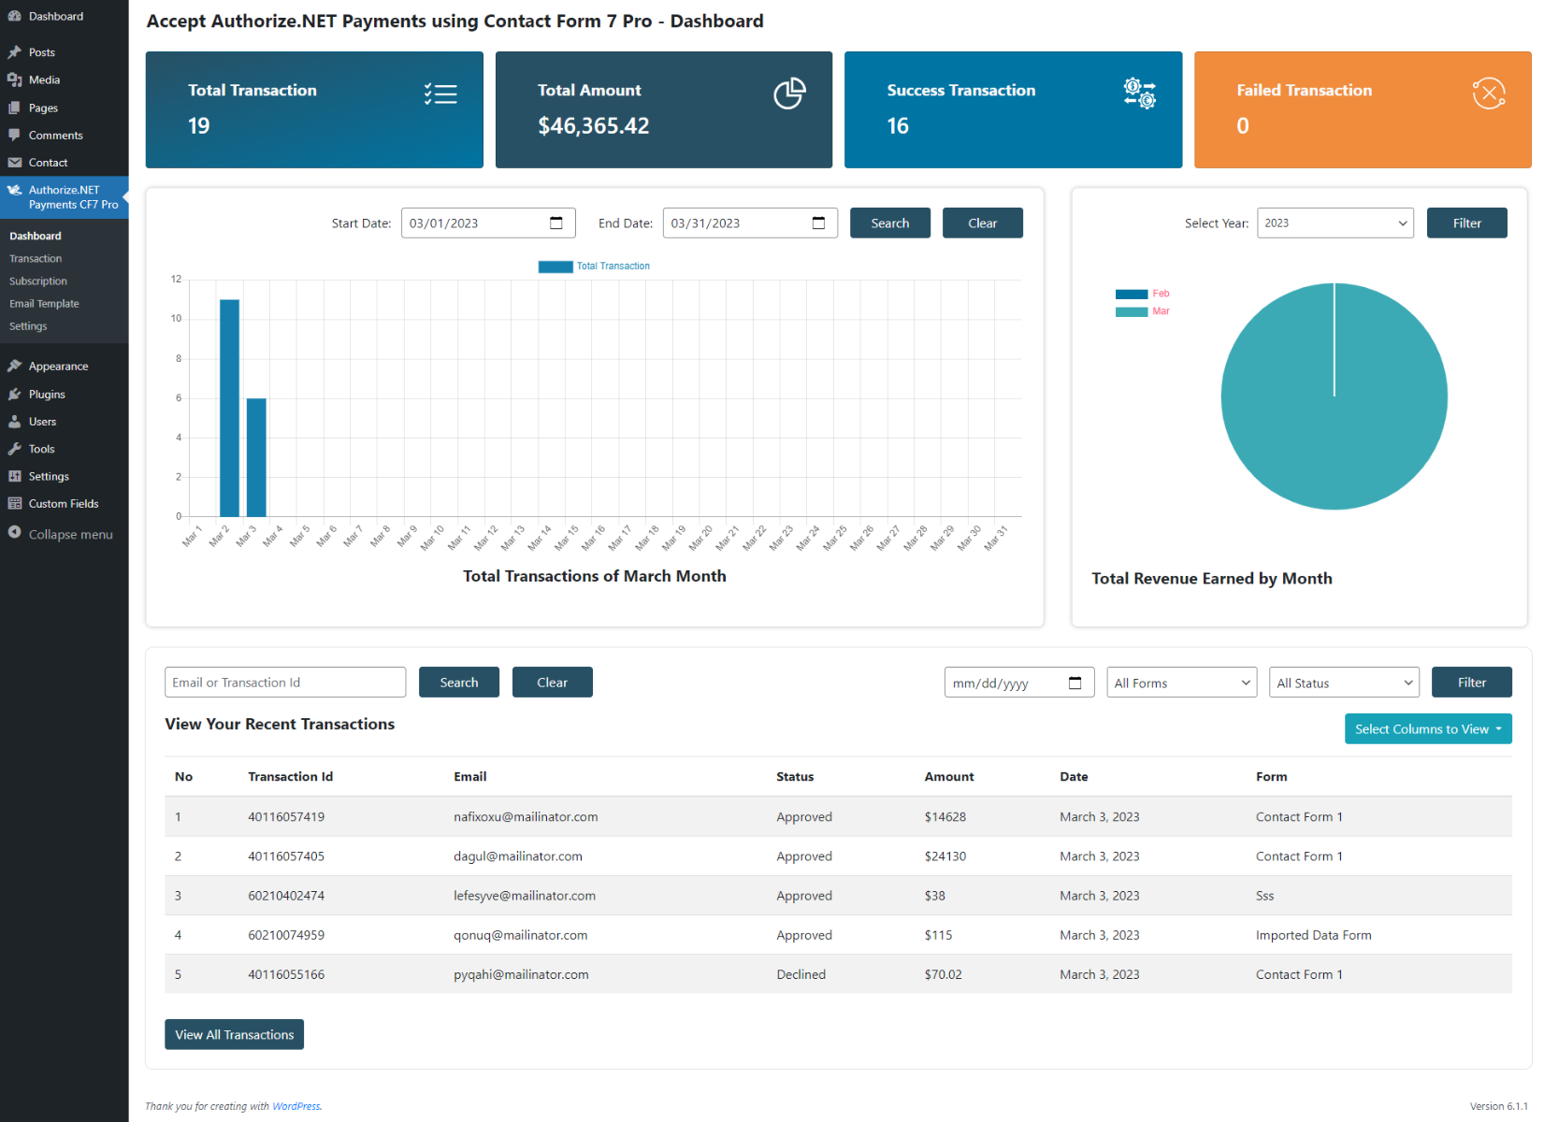1544x1122 pixels.
Task: Open the Transaction submenu item
Action: [x=36, y=259]
